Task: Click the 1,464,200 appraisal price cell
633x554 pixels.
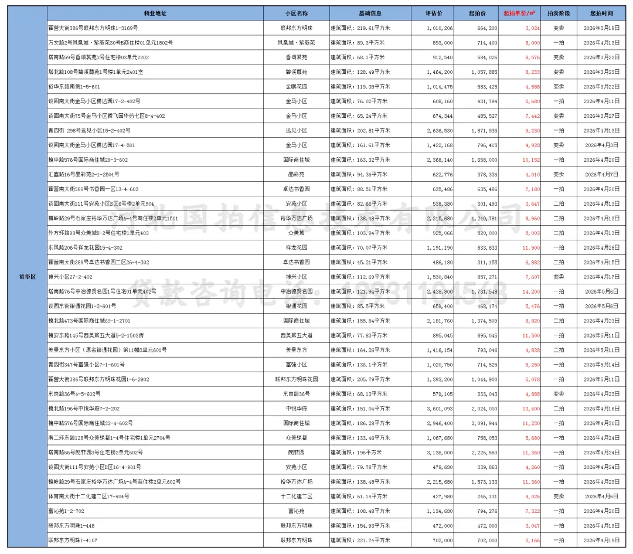Action: [x=433, y=72]
